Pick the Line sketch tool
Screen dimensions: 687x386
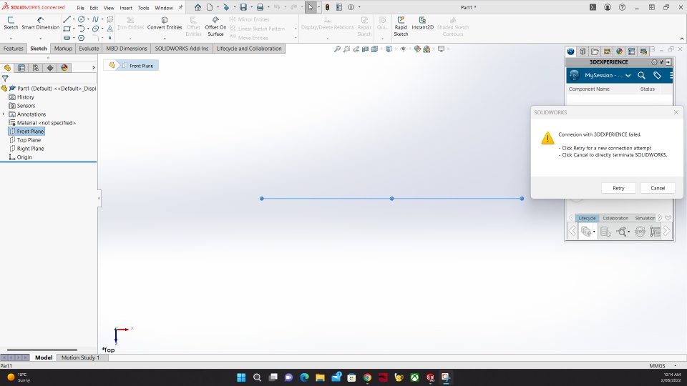(67, 19)
